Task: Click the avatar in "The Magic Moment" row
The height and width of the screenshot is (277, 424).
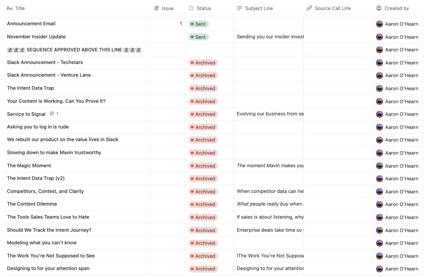Action: pos(380,166)
